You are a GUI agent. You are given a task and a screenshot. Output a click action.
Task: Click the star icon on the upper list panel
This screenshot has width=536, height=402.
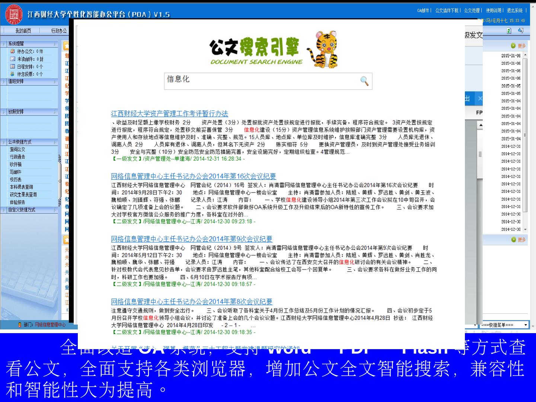(66, 46)
